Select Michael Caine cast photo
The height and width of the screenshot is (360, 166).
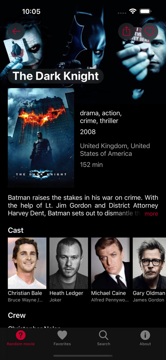(110, 263)
